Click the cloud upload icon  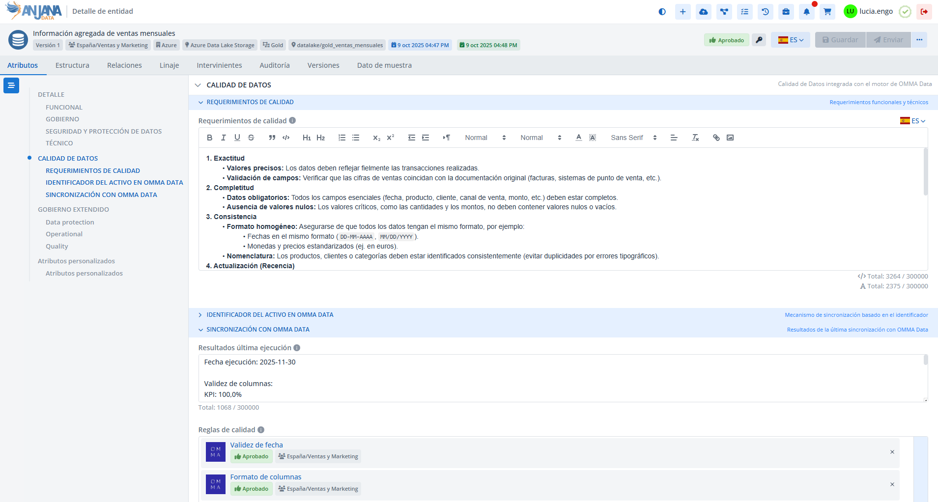point(703,12)
